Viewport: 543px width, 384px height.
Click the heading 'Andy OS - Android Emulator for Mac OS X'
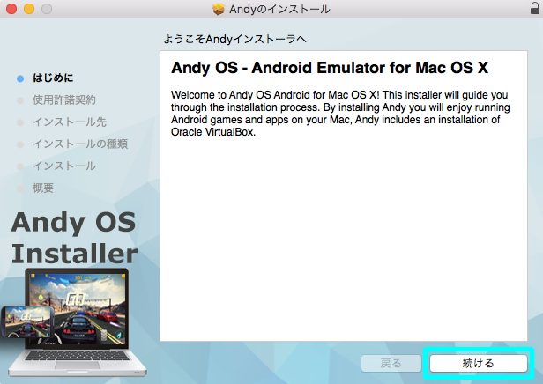pyautogui.click(x=330, y=68)
